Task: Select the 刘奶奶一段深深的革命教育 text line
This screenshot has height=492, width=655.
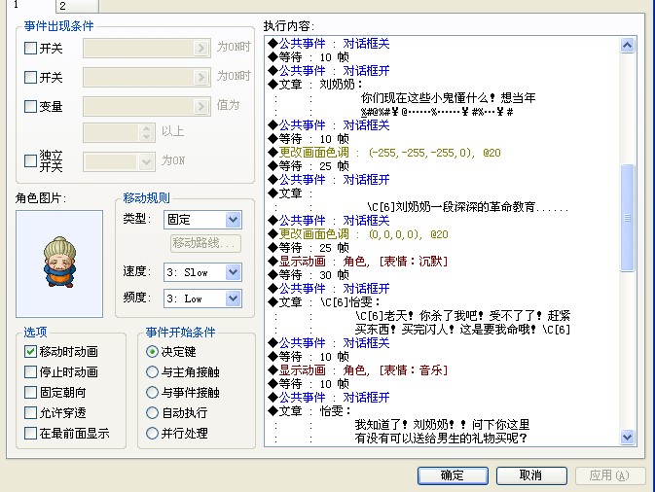Action: point(467,207)
